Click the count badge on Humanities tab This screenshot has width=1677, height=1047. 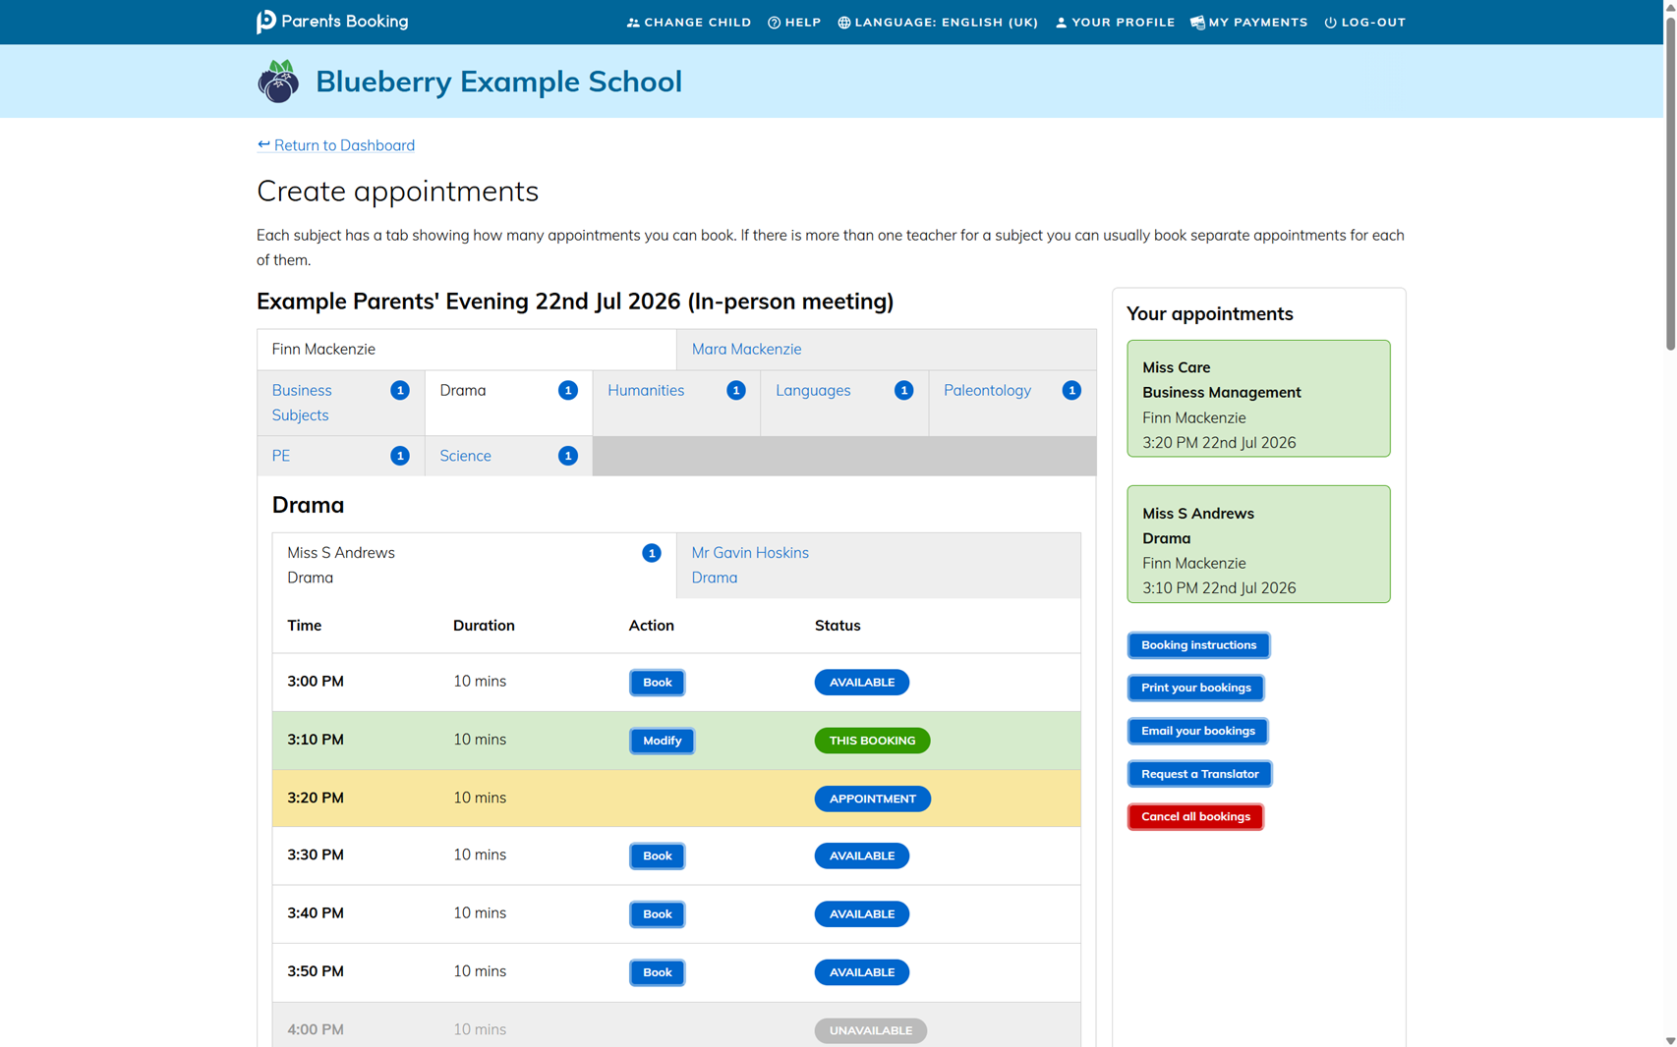pos(735,390)
